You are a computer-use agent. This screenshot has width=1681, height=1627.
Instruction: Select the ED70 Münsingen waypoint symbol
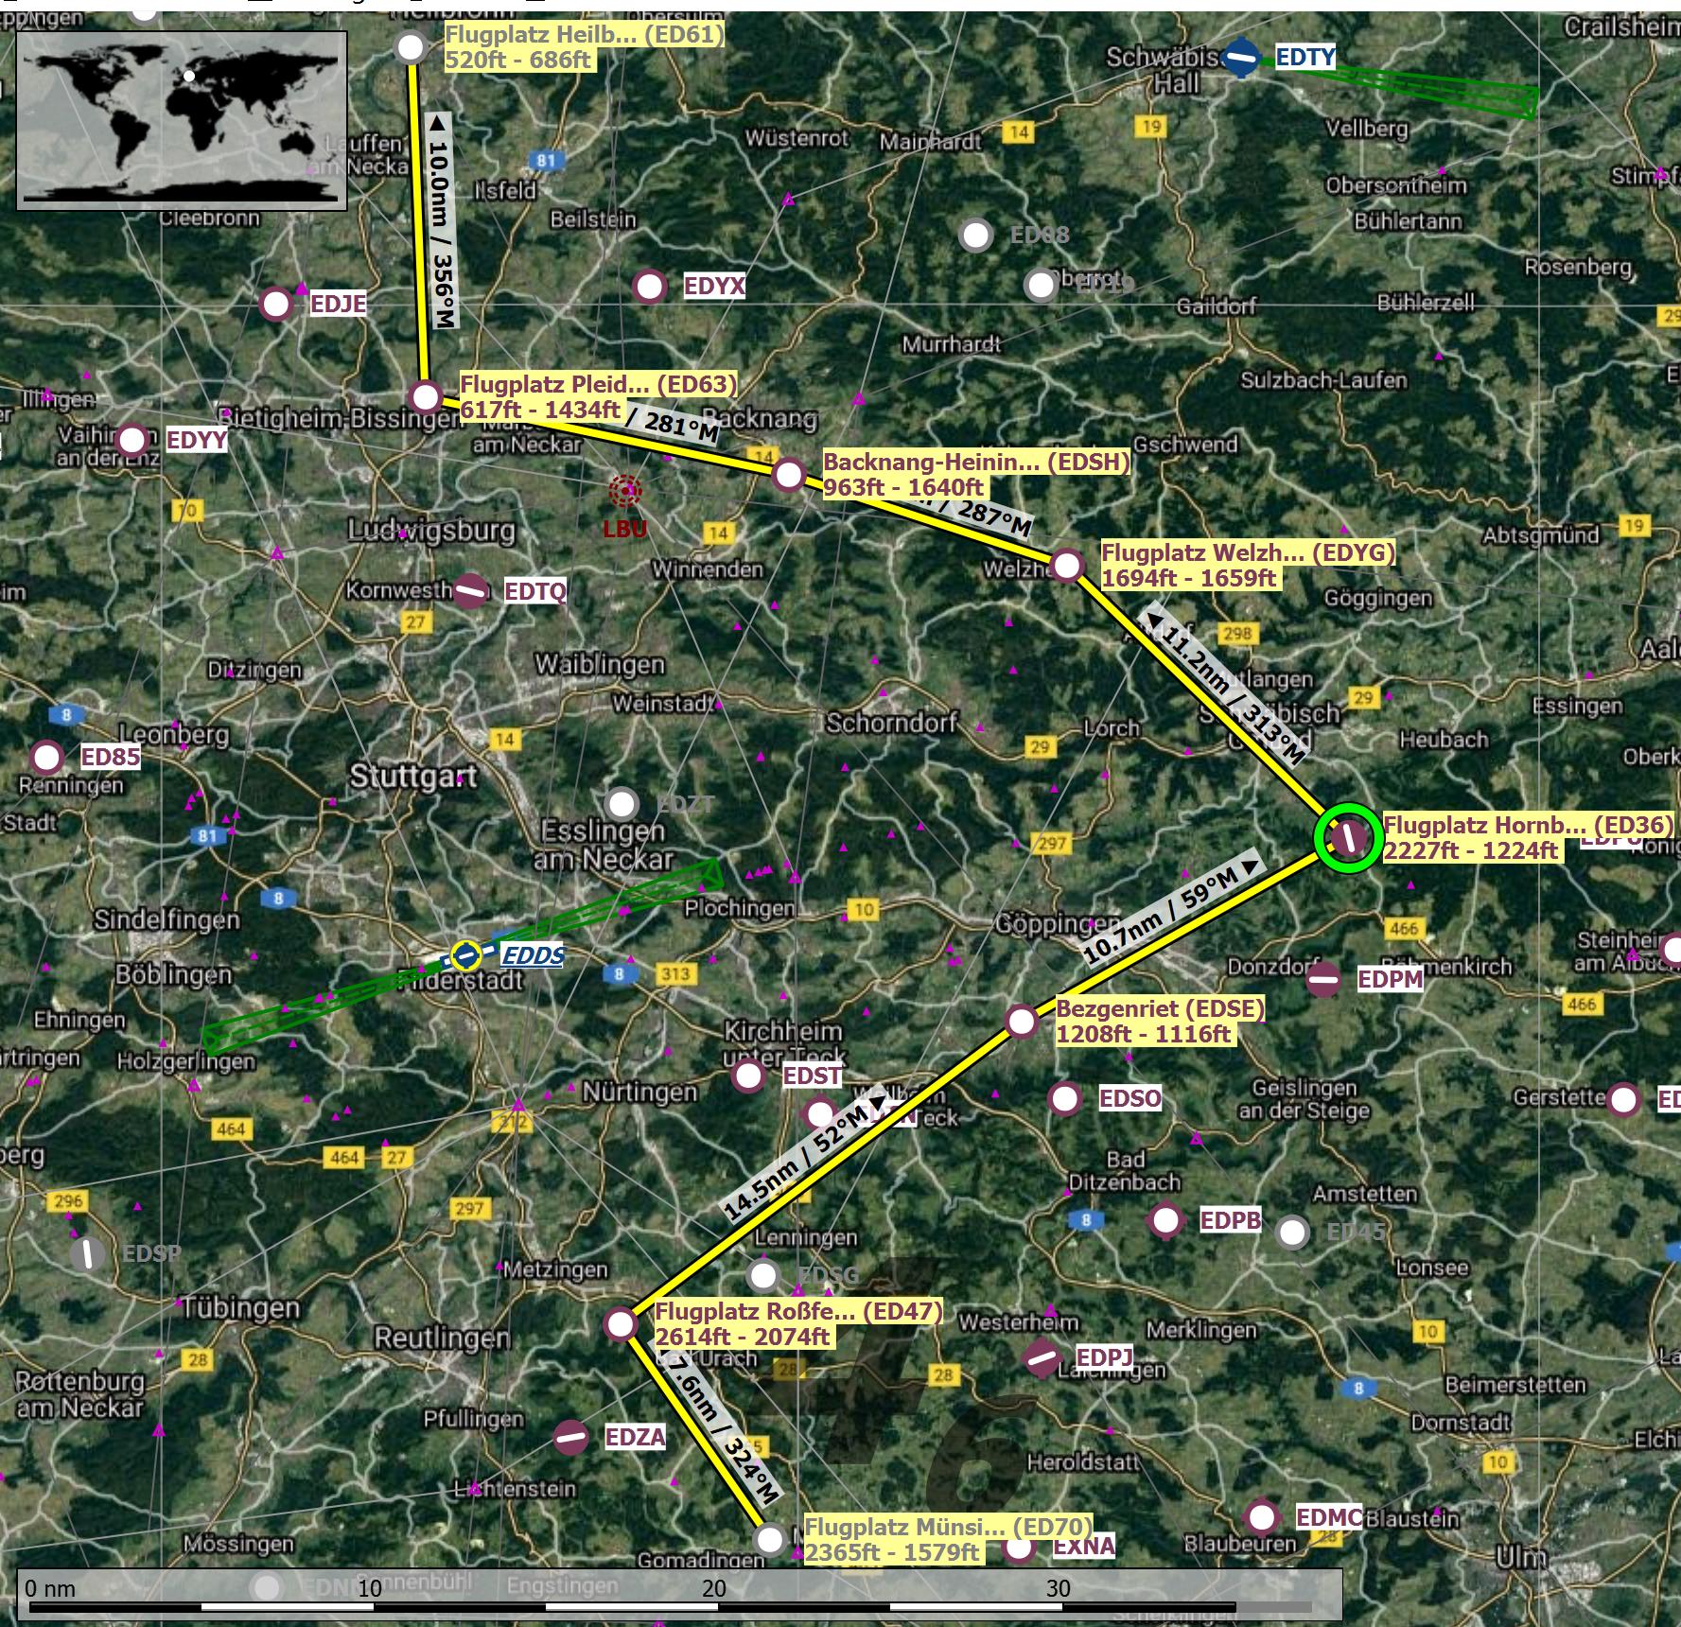click(771, 1539)
